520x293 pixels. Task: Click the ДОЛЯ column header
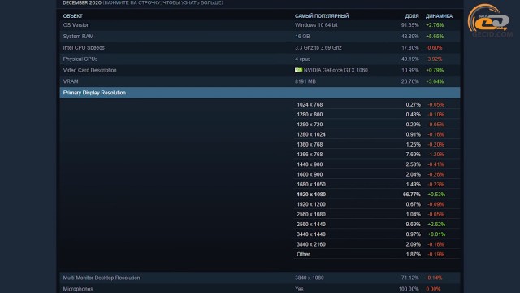click(412, 16)
